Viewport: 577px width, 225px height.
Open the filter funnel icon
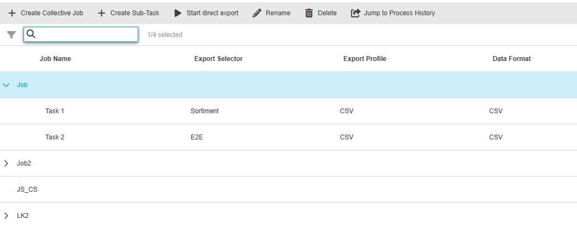pyautogui.click(x=11, y=35)
